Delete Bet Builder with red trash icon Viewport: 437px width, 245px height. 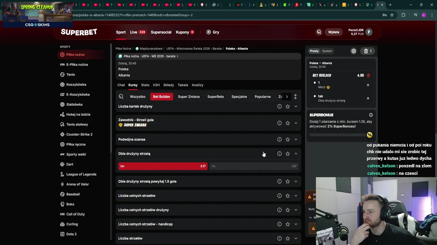[368, 76]
